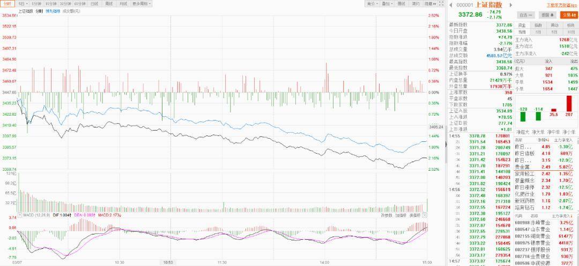The image size is (579, 266).
Task: Open the 下载东方财富App link
Action: (x=561, y=5)
